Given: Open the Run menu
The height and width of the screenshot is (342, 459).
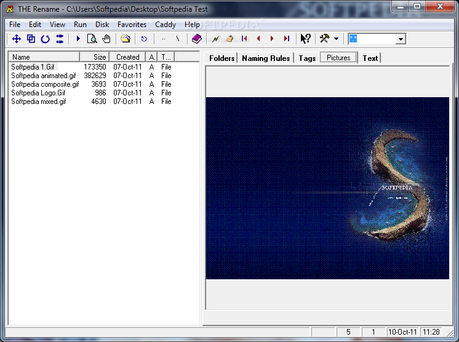Looking at the screenshot, I should [x=80, y=25].
